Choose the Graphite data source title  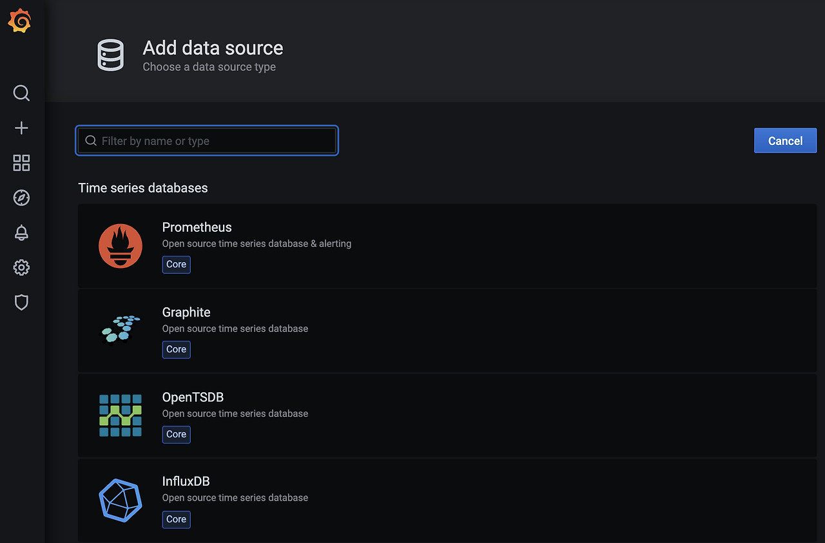186,312
